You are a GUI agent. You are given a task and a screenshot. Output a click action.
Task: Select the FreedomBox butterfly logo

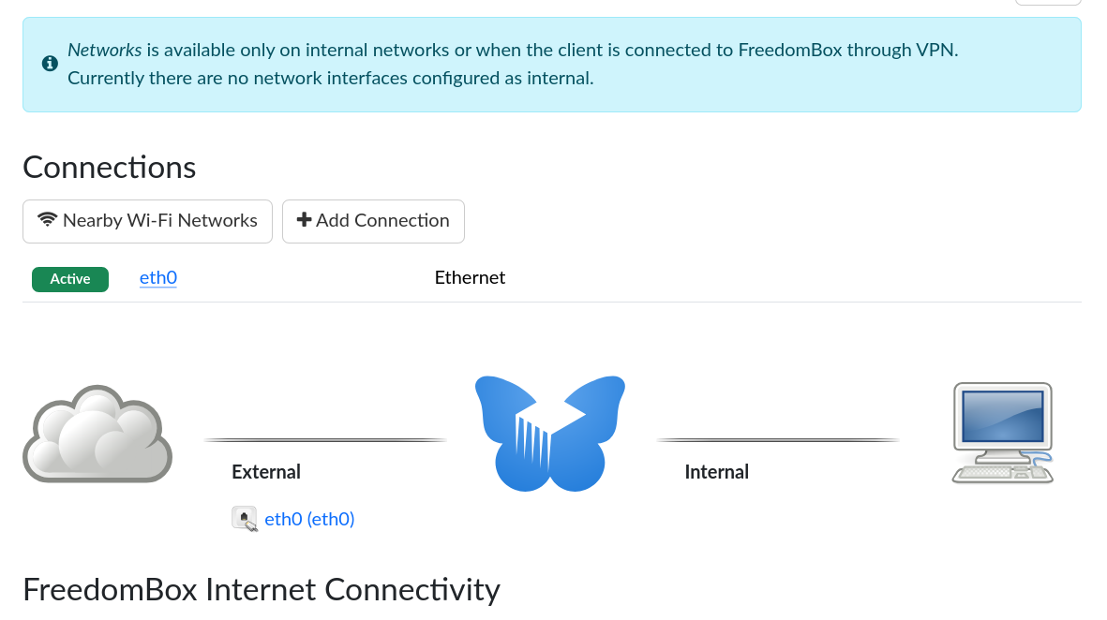click(x=550, y=433)
